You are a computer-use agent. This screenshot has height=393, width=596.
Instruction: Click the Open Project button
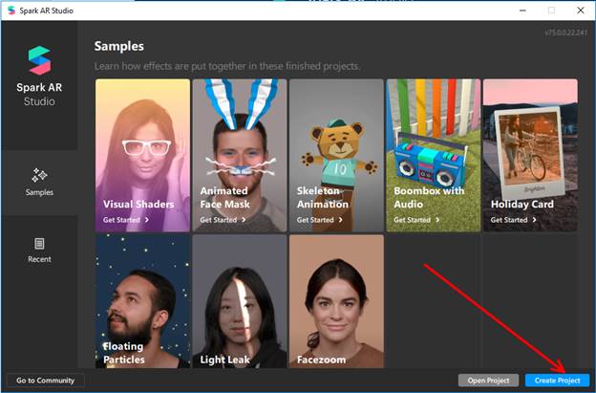click(488, 380)
